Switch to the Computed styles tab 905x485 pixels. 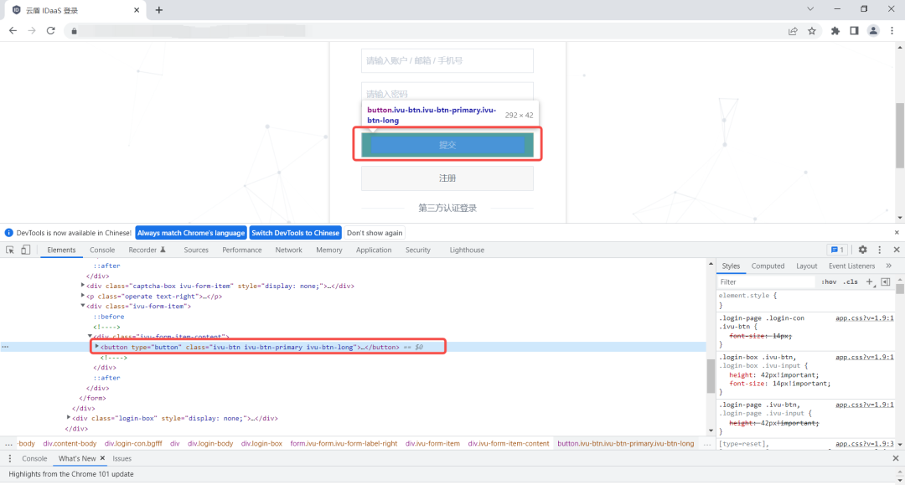click(768, 266)
